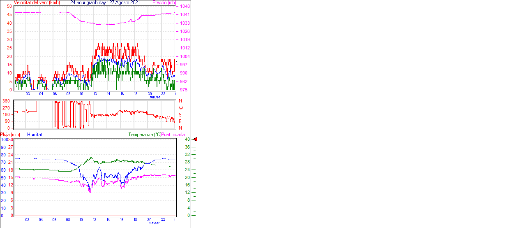This screenshot has width=526, height=228.
Task: Click the "E" compass letter on direction axis
Action: pyautogui.click(x=180, y=121)
